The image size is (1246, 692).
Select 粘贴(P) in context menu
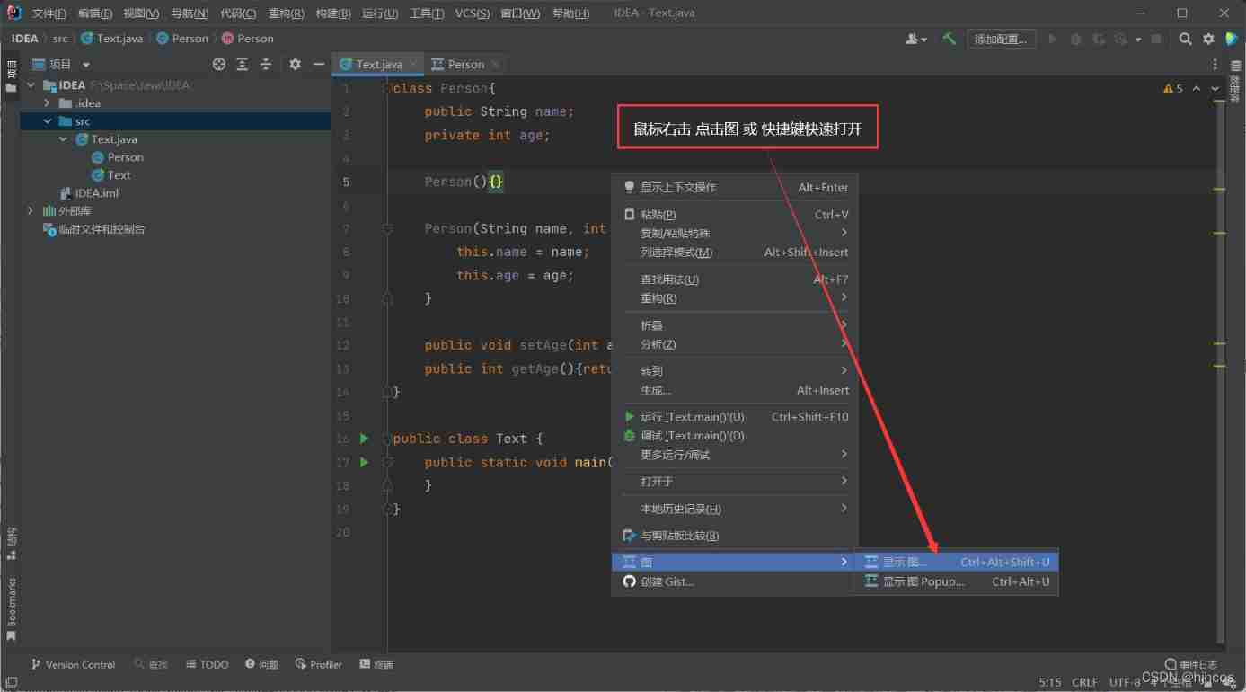[x=735, y=215]
